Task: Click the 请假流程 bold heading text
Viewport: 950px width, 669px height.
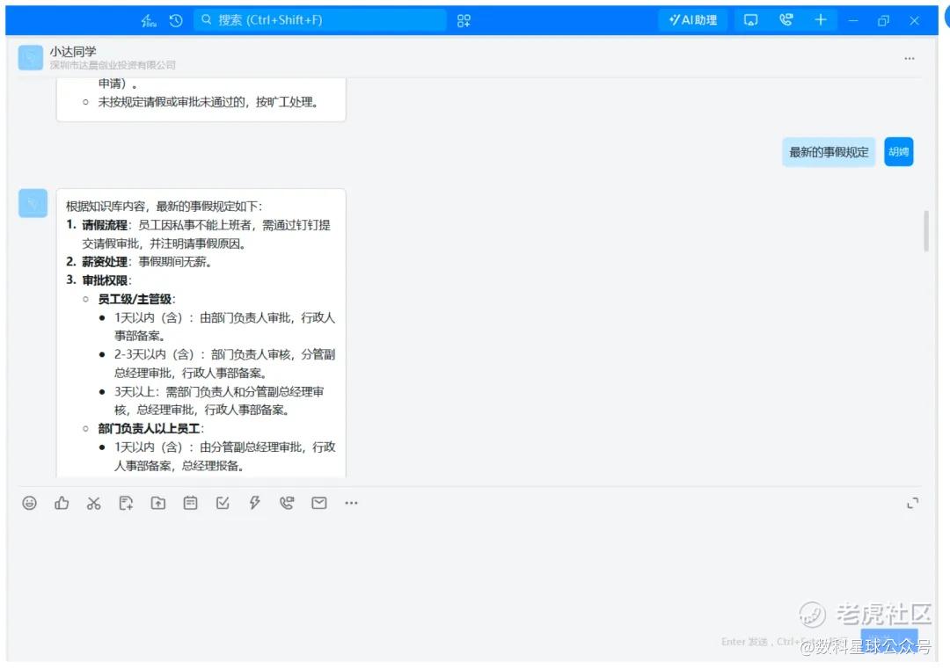Action: (x=105, y=225)
